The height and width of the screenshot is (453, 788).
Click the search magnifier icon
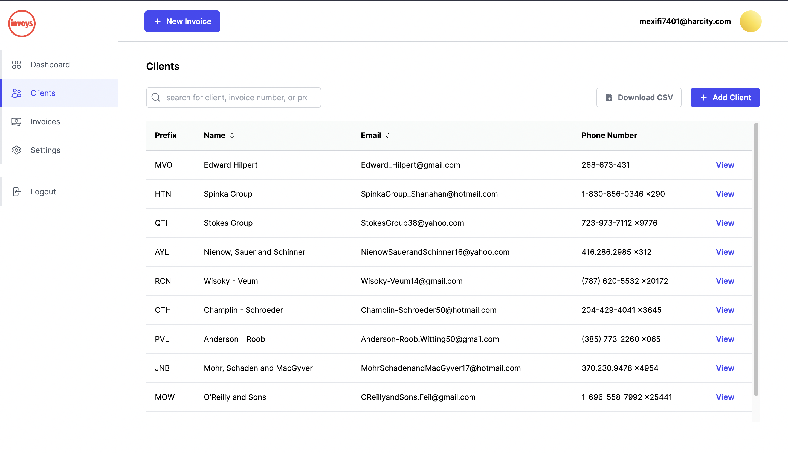coord(156,98)
